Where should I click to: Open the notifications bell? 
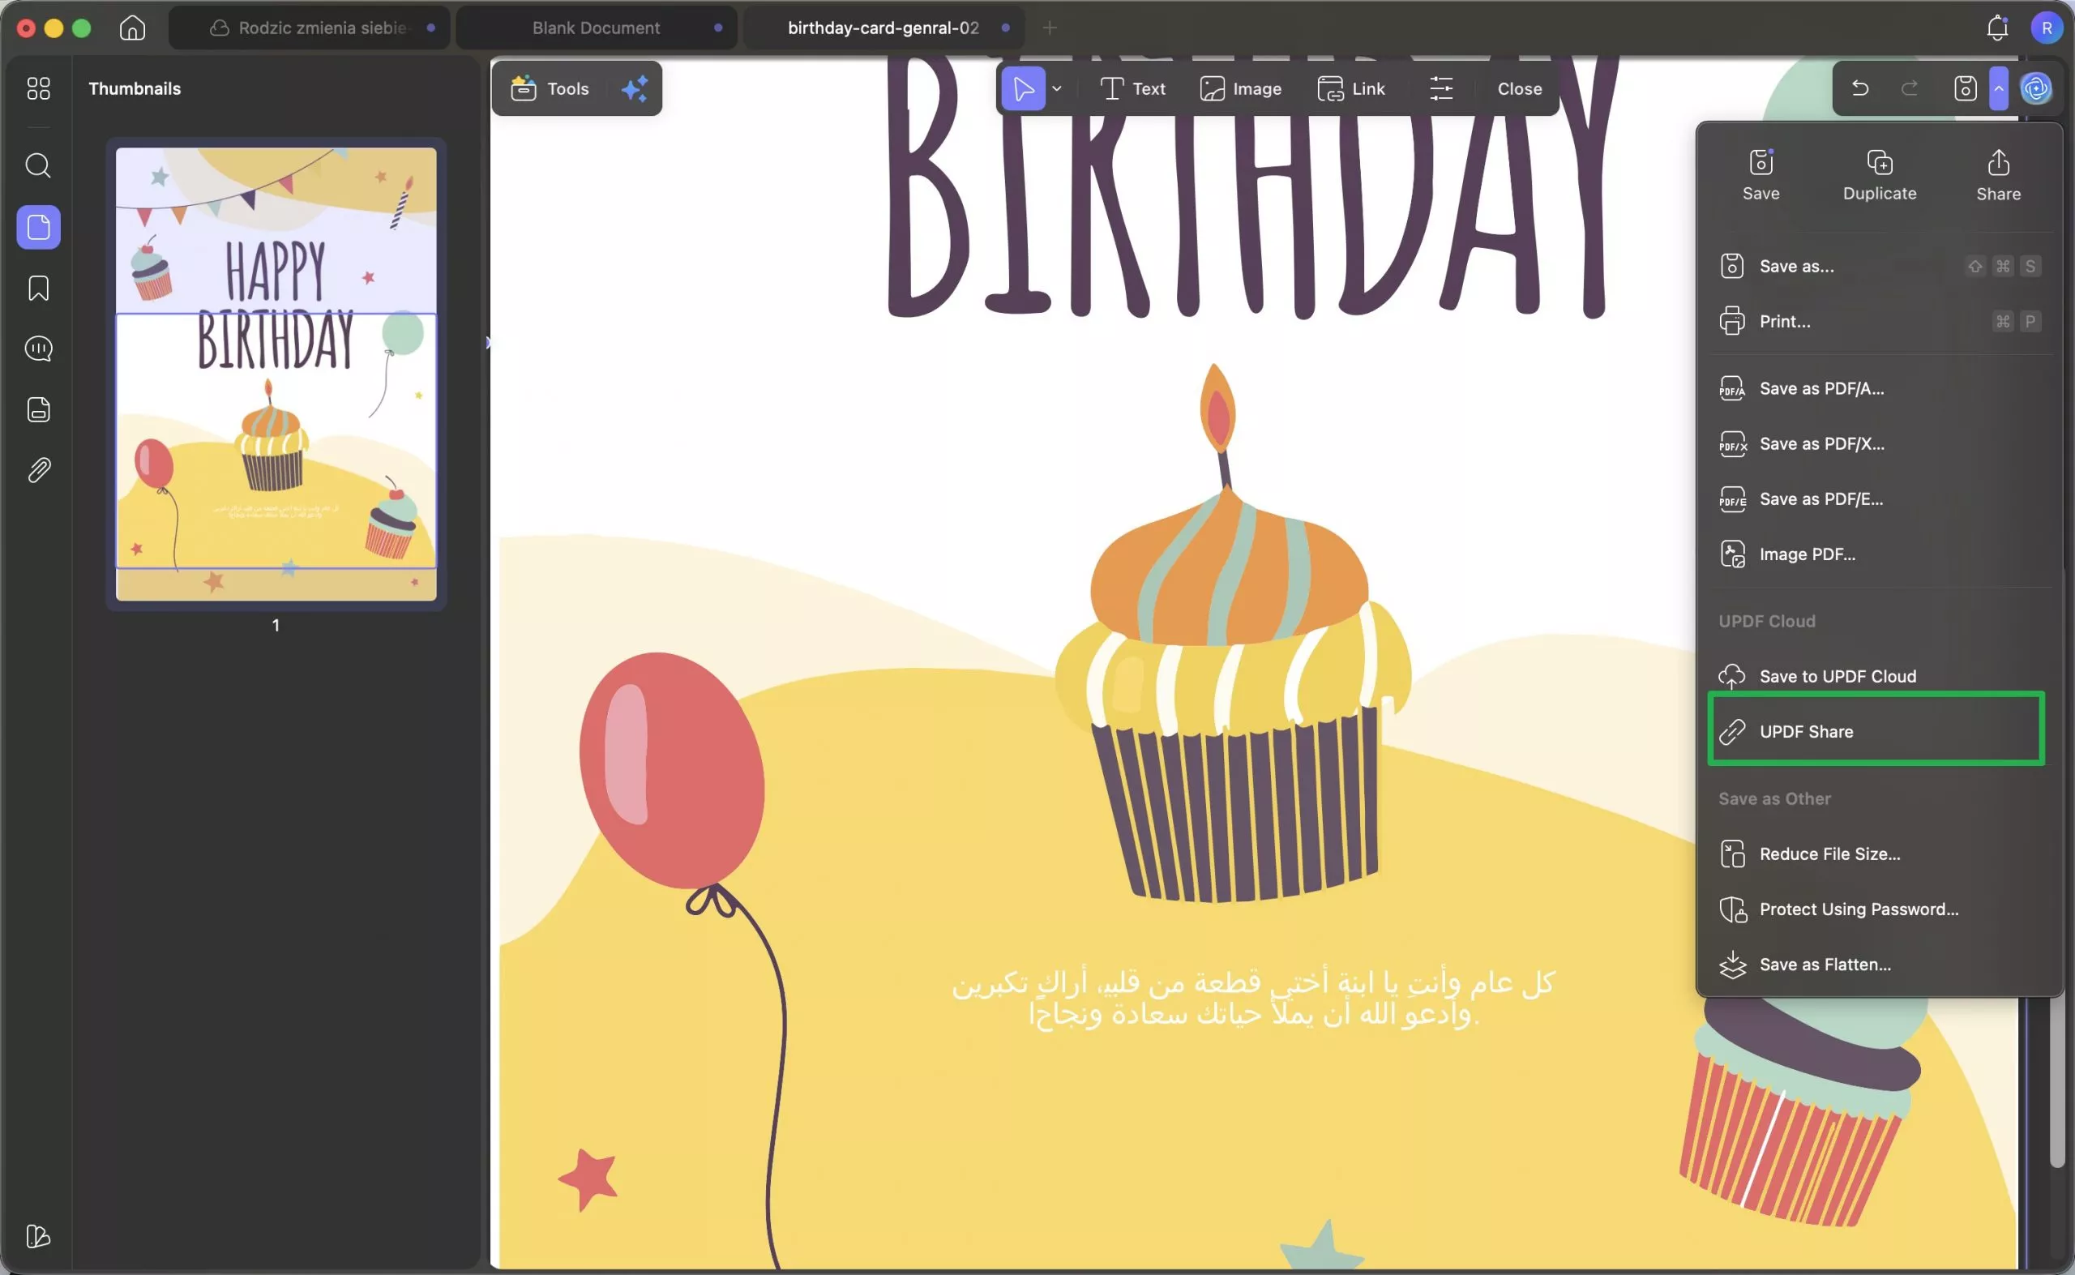click(x=1996, y=28)
